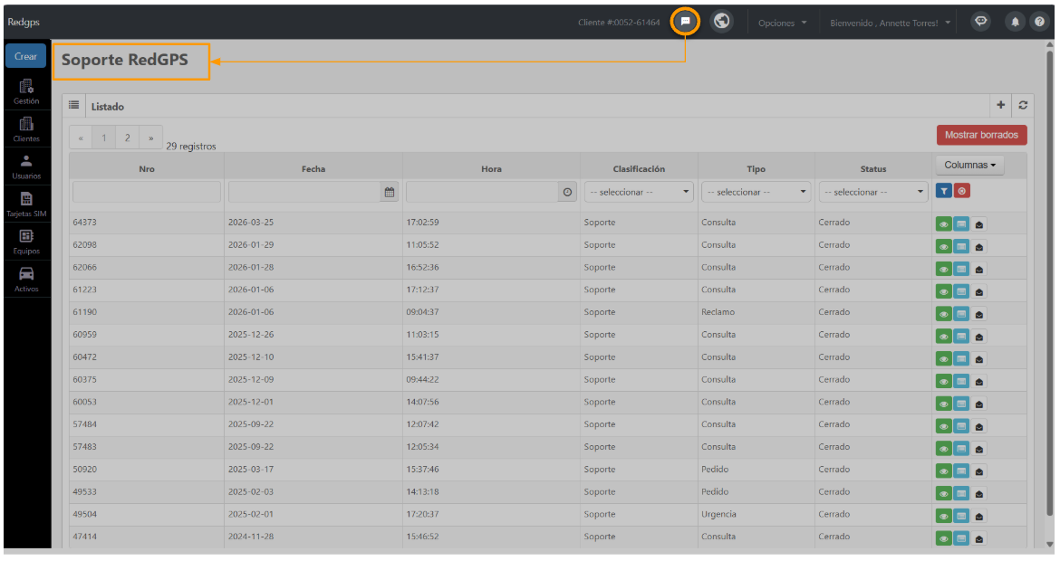The image size is (1060, 561).
Task: Open Activos car icon in sidebar
Action: click(x=26, y=279)
